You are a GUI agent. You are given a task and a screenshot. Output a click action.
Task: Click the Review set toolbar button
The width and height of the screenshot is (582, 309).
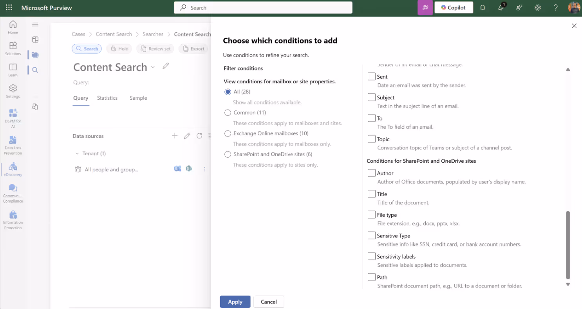(x=155, y=49)
